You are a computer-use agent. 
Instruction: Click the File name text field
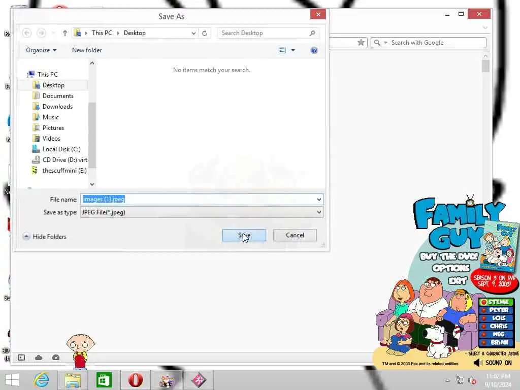(198, 199)
